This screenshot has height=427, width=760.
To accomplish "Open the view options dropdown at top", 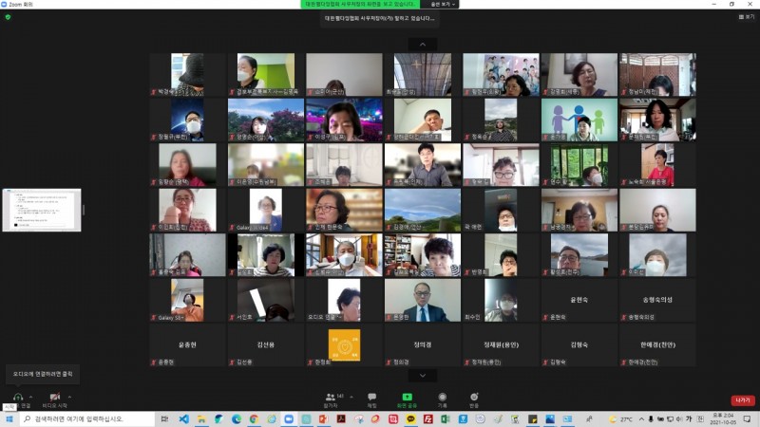I will 443,4.
